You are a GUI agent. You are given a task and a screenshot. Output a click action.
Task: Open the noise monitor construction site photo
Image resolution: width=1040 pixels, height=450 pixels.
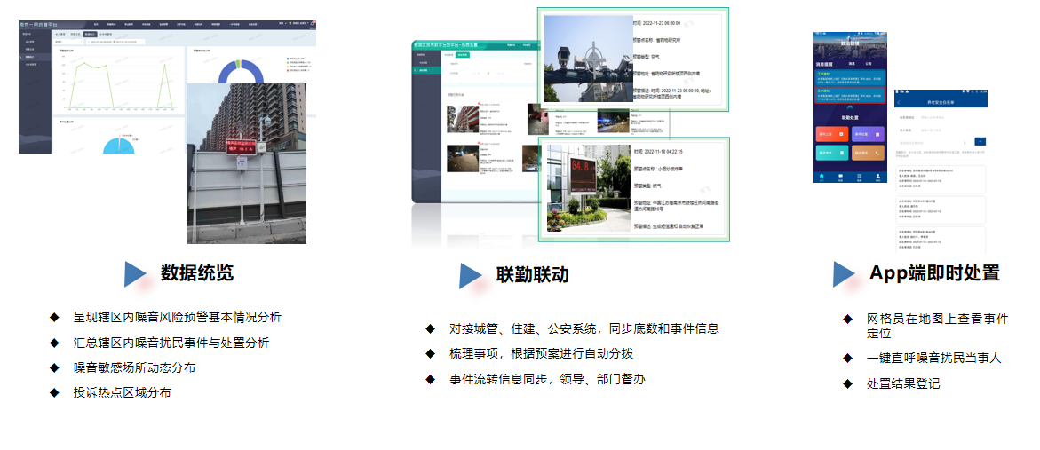[246, 164]
